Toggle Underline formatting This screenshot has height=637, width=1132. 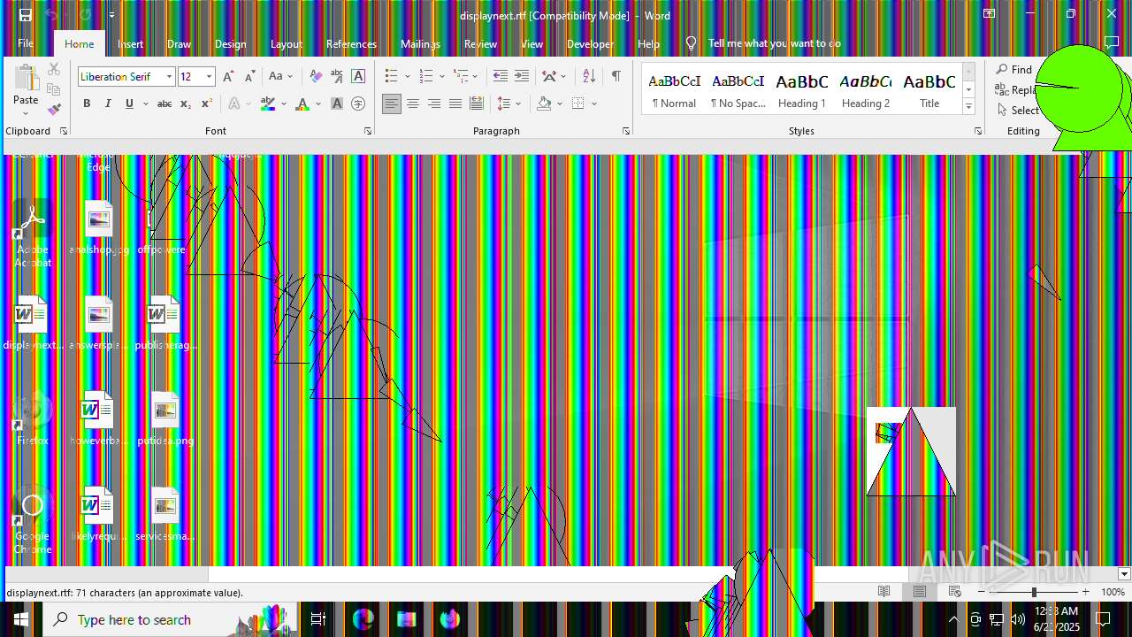pos(129,104)
